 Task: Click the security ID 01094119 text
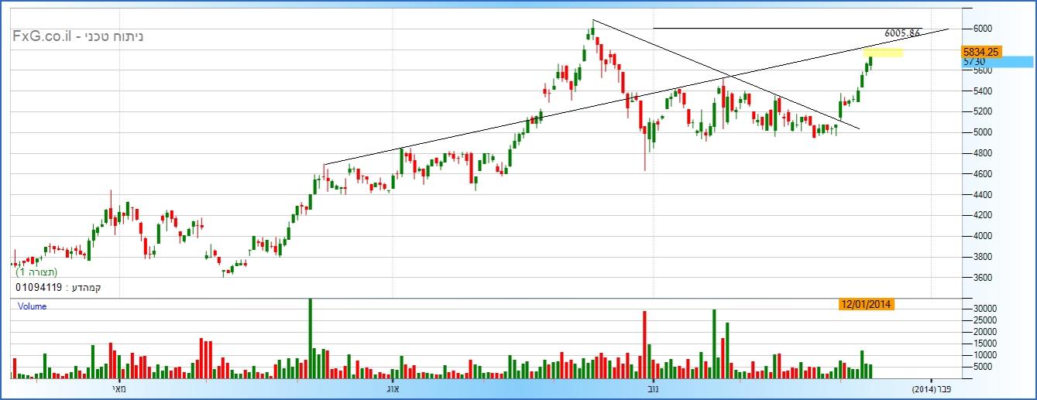[38, 288]
